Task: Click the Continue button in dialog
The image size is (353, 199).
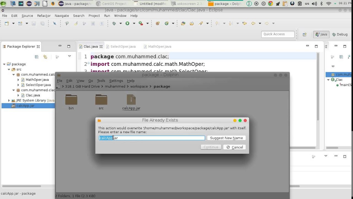Action: point(211,147)
